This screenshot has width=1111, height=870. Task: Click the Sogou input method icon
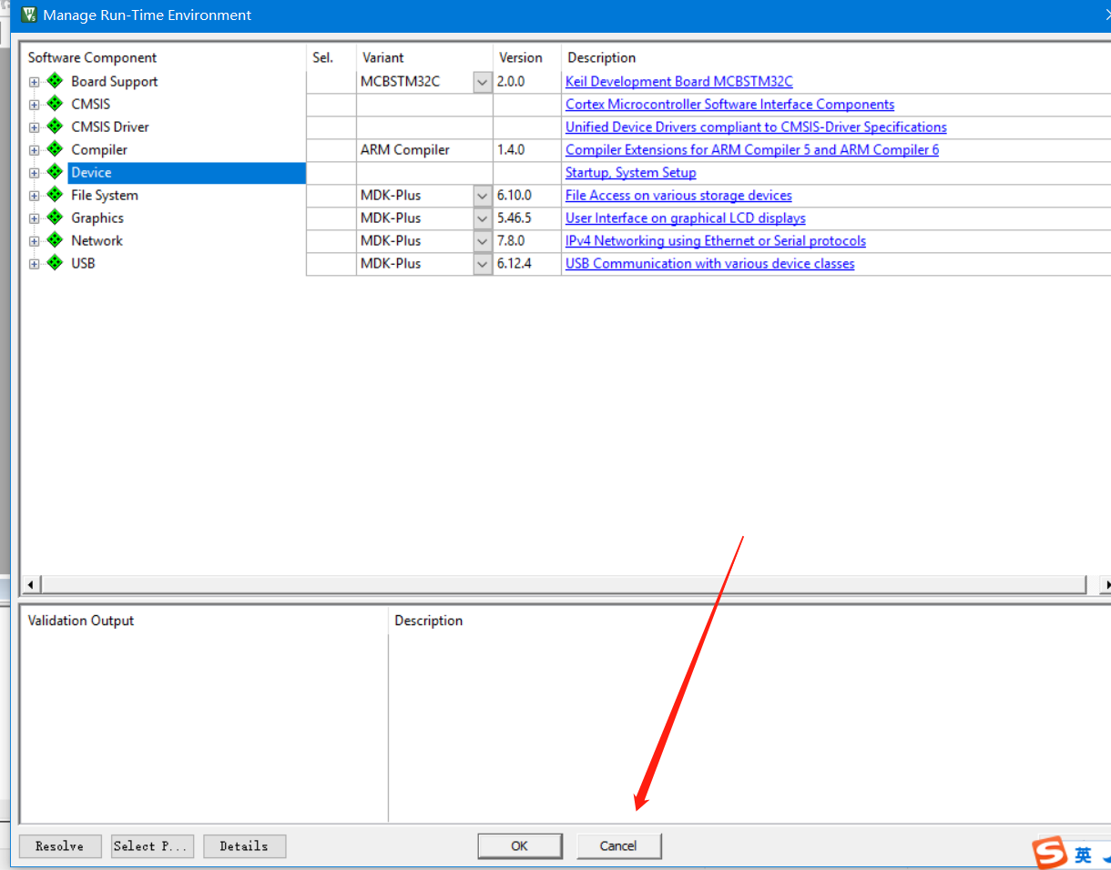(1048, 853)
